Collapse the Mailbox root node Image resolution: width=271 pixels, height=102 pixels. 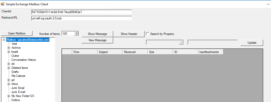[x=4, y=40]
